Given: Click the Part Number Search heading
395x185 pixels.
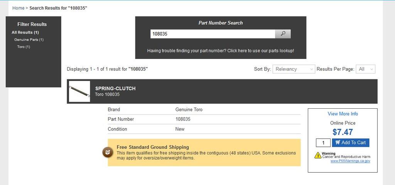Looking at the screenshot, I should (220, 23).
